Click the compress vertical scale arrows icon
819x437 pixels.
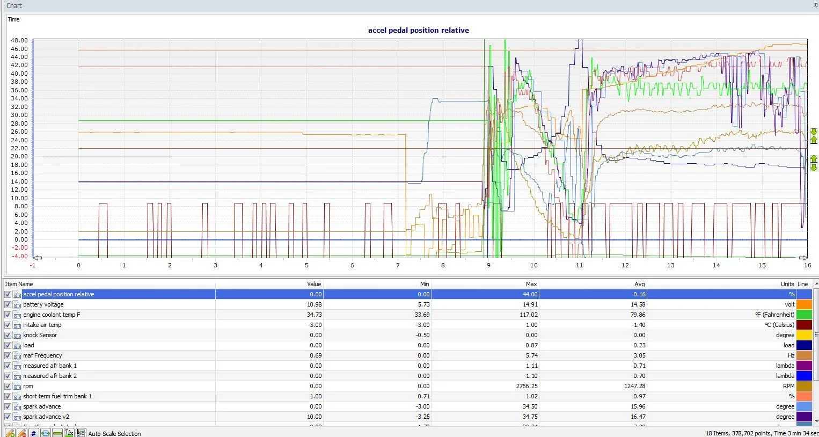coord(814,136)
